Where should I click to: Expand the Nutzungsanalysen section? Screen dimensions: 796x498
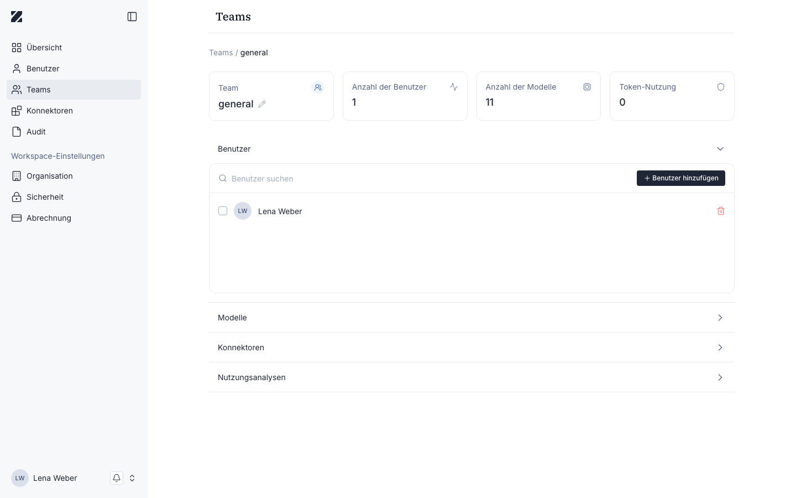(x=472, y=377)
